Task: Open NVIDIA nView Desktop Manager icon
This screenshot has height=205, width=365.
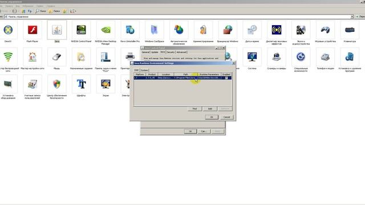Action: tap(106, 30)
